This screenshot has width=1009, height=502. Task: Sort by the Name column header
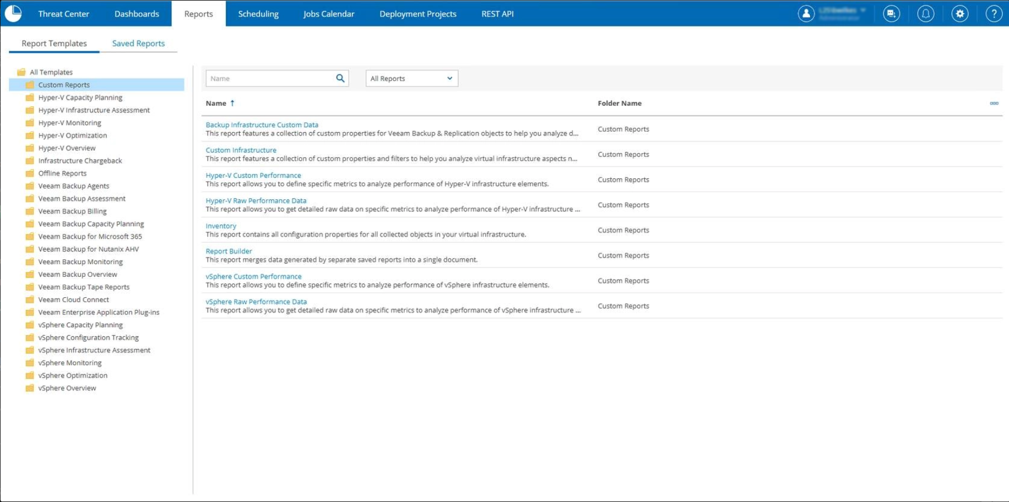coord(216,103)
